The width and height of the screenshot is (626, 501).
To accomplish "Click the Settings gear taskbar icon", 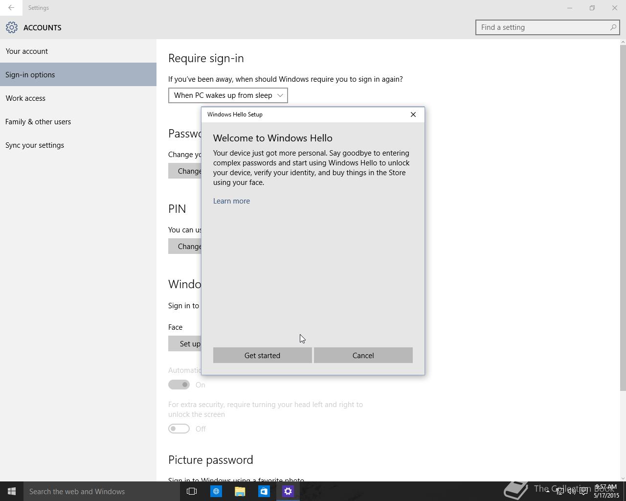I will click(x=288, y=491).
